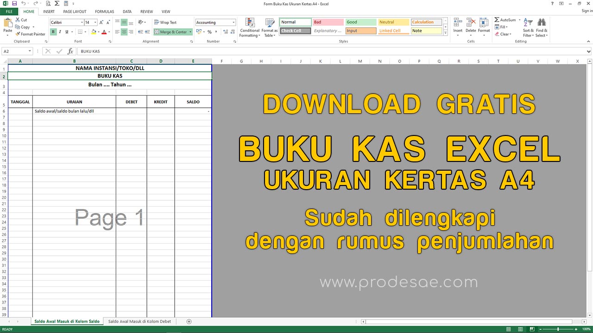Click the Cut scissors button
This screenshot has height=333, width=593.
pyautogui.click(x=21, y=20)
